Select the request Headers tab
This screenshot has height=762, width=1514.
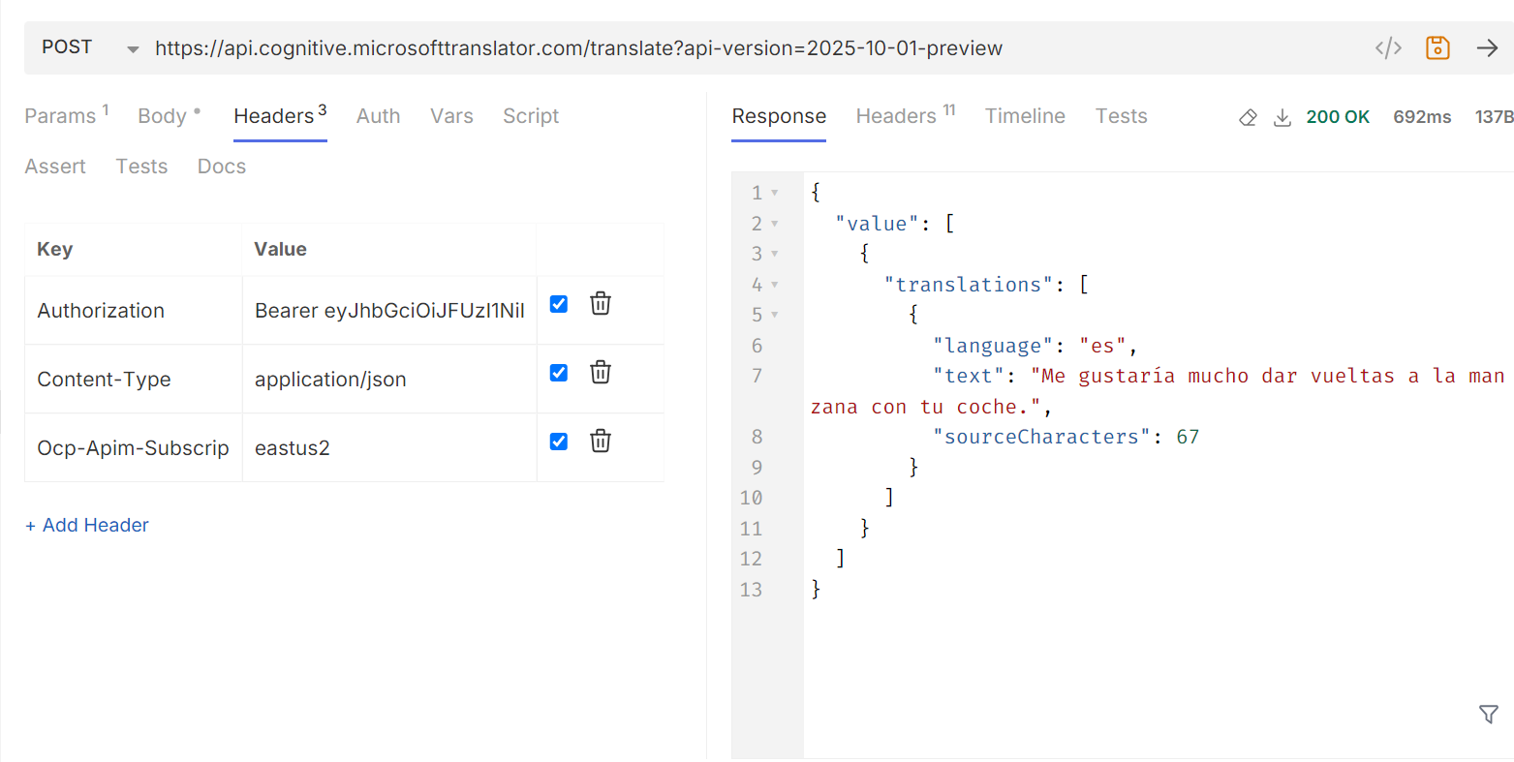(280, 116)
